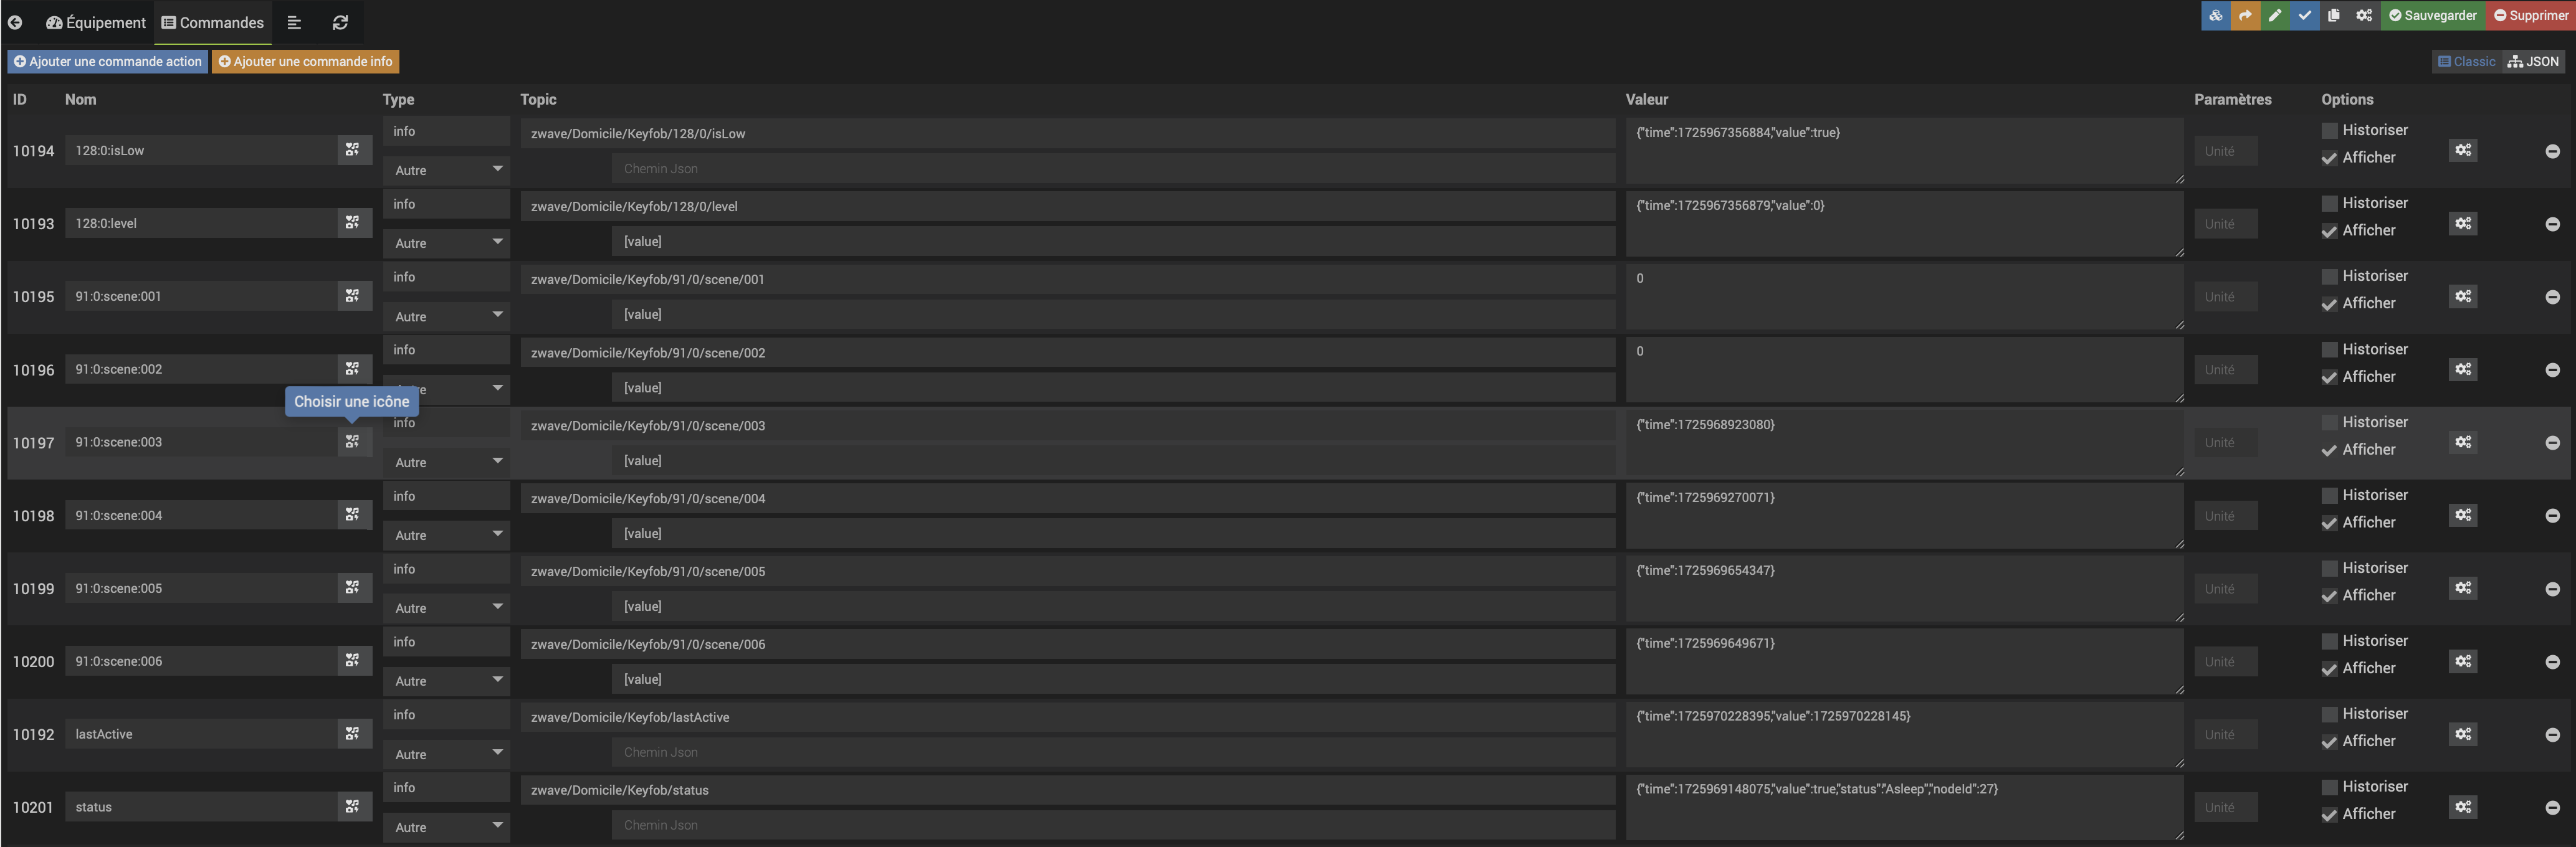
Task: Click the orange share arrow icon
Action: 2245,15
